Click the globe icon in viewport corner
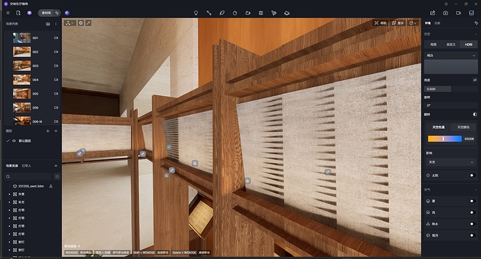Viewport: 481px width, 259px height. (x=81, y=23)
